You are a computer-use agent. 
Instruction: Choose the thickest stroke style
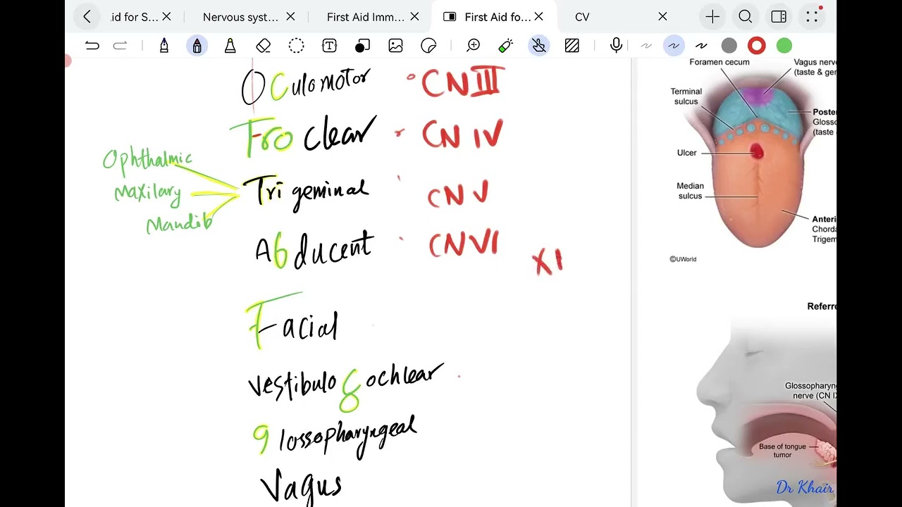(701, 46)
